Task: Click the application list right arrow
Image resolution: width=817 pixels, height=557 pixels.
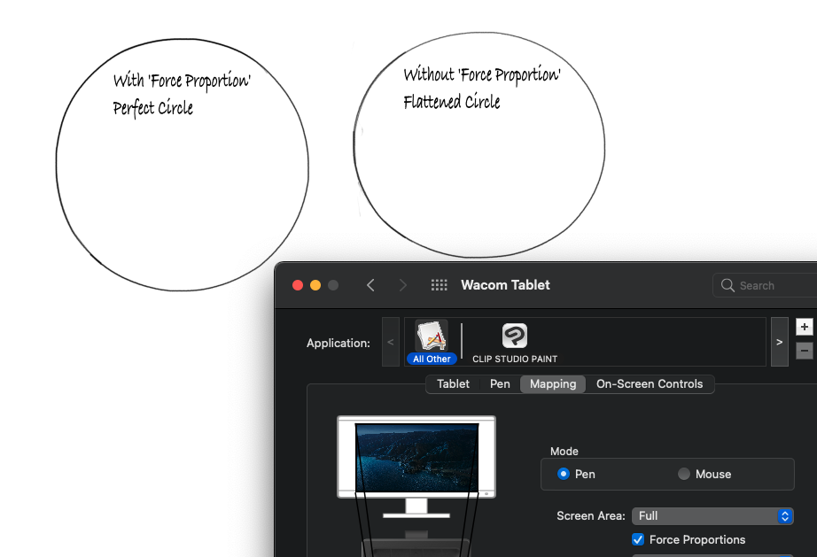Action: coord(779,342)
